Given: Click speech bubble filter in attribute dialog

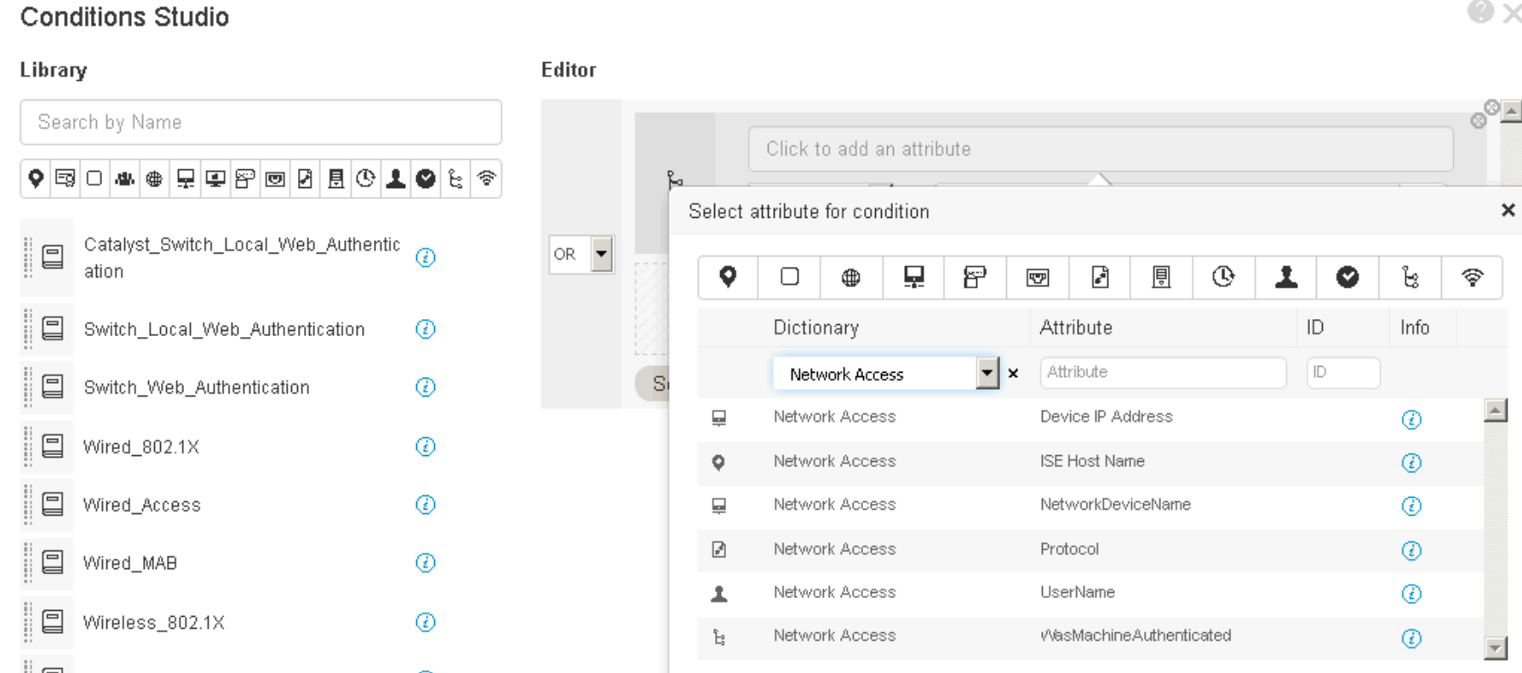Looking at the screenshot, I should pos(975,277).
